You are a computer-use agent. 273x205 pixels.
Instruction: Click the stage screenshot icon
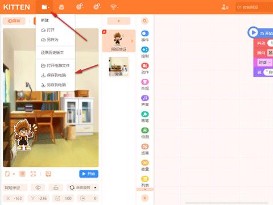point(48,174)
